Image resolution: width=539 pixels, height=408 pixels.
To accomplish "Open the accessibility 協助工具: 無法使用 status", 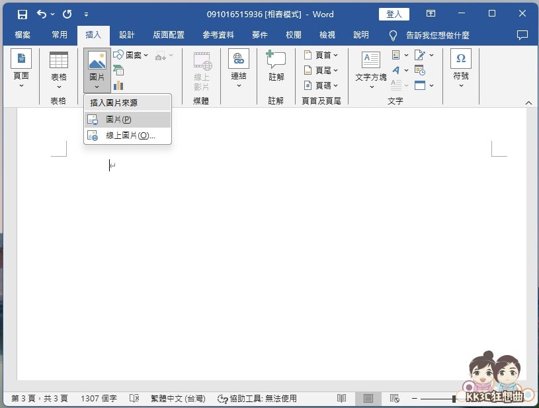I will [257, 398].
